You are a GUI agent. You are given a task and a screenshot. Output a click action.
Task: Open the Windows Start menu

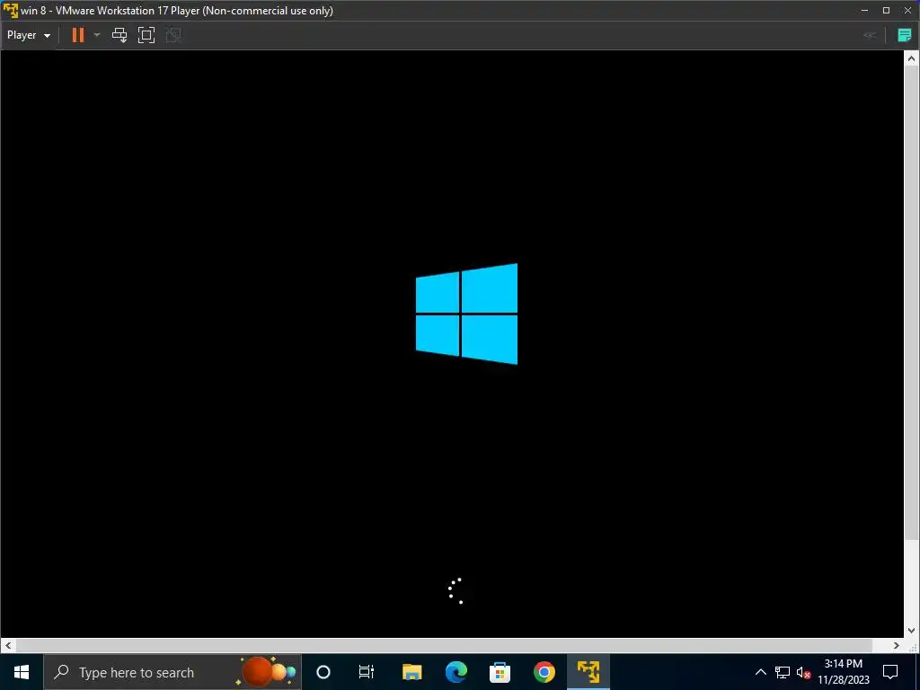pyautogui.click(x=22, y=672)
